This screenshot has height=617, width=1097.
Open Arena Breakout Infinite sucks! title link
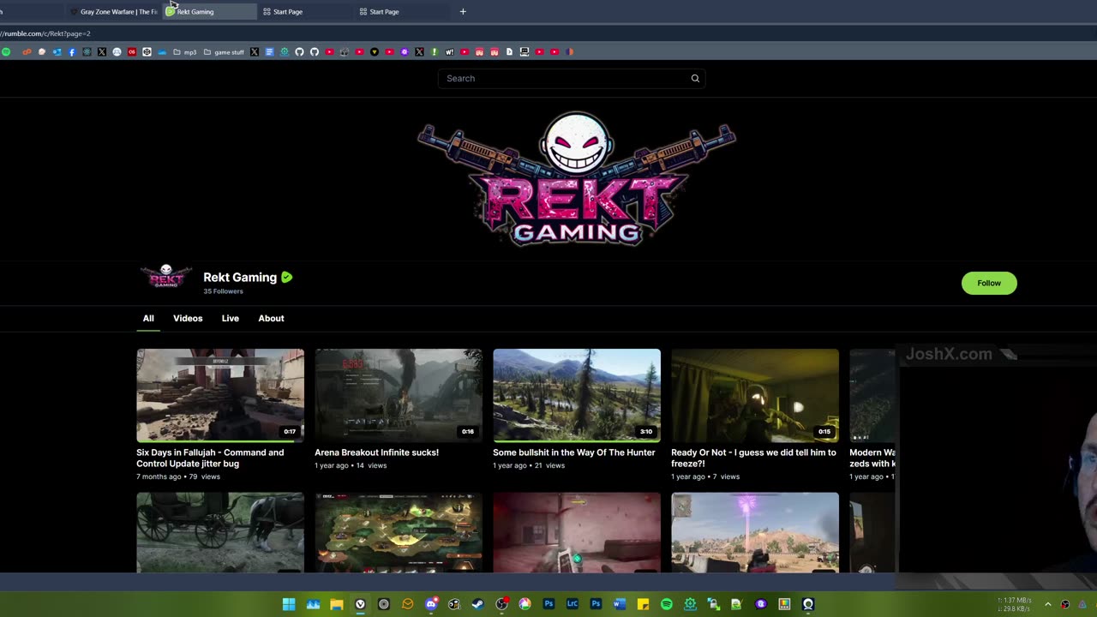coord(376,452)
